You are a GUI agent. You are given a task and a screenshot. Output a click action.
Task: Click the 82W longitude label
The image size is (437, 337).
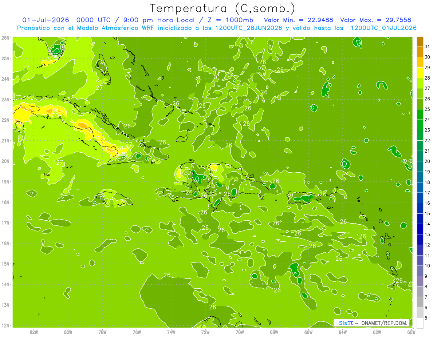34,332
